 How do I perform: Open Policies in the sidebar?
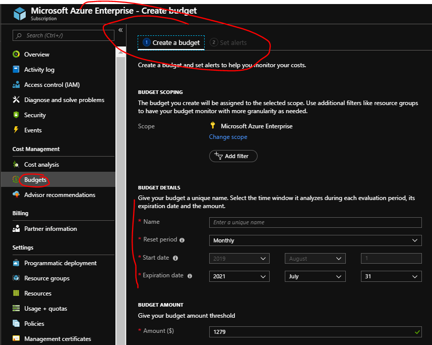point(34,323)
